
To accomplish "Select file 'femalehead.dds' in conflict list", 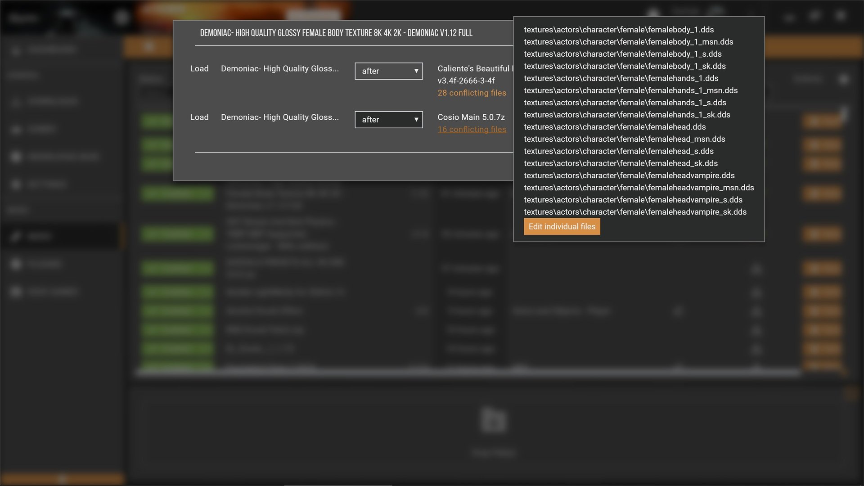I will (x=615, y=127).
